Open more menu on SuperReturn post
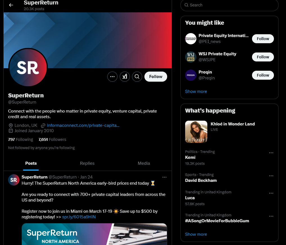The height and width of the screenshot is (245, 286). [164, 177]
